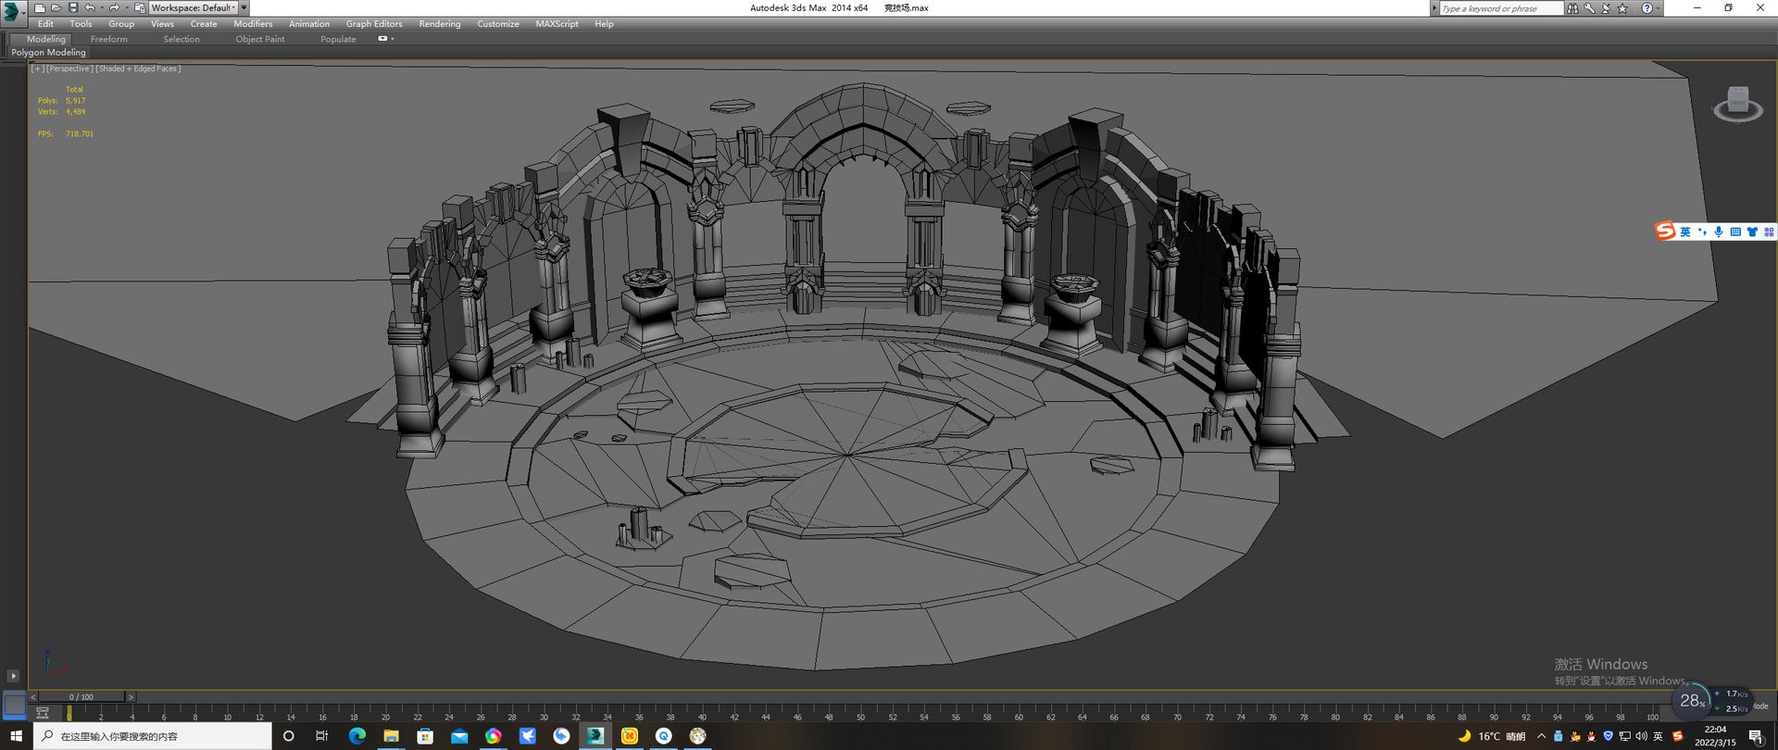Click the binoculars search icon
The image size is (1778, 750).
click(x=1572, y=8)
